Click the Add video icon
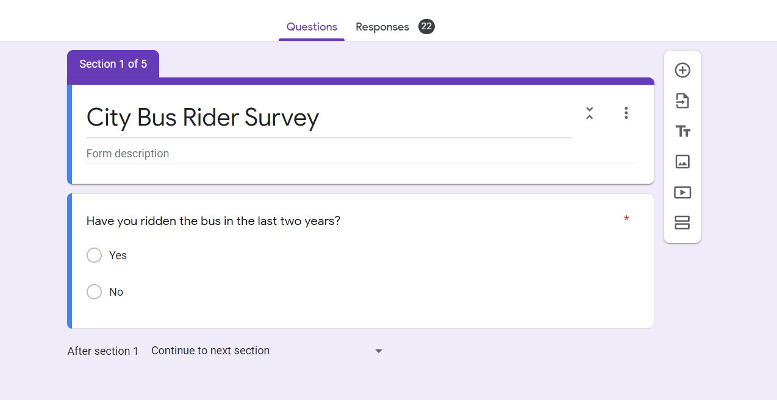777x400 pixels. coord(682,192)
